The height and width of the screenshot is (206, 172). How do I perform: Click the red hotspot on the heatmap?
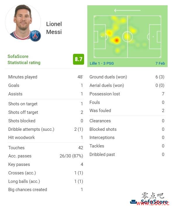point(117,40)
